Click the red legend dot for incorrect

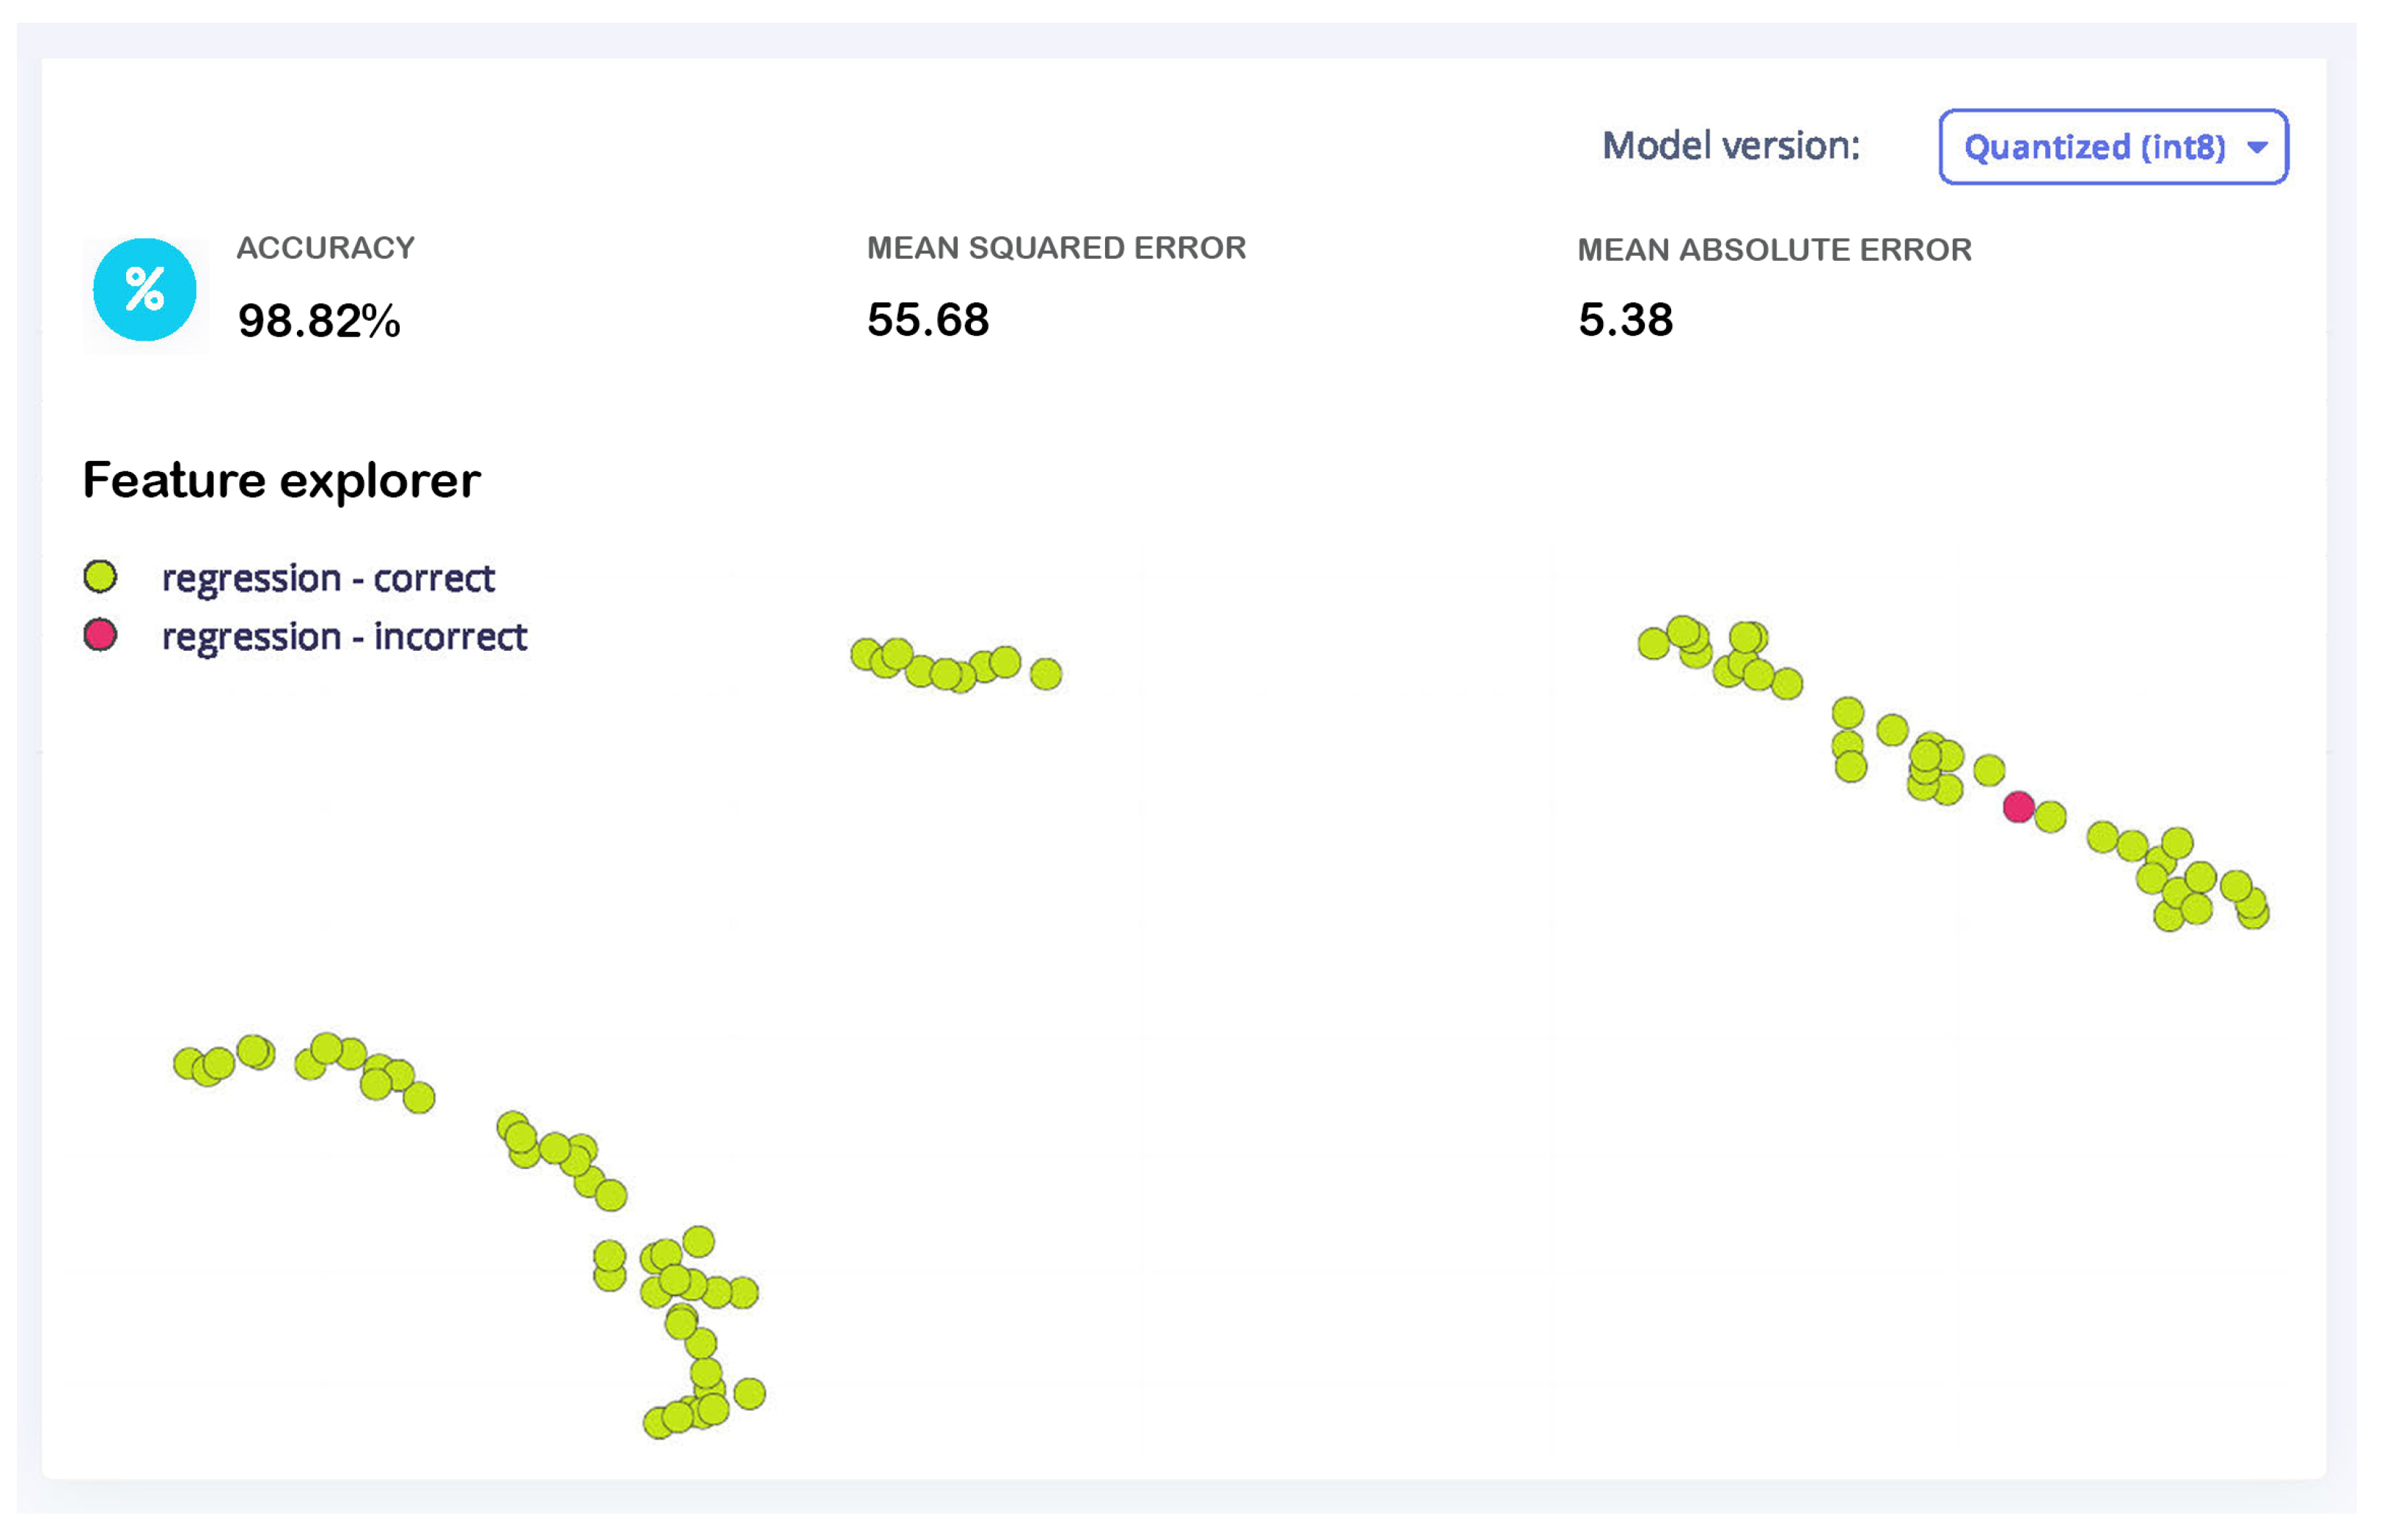point(100,635)
